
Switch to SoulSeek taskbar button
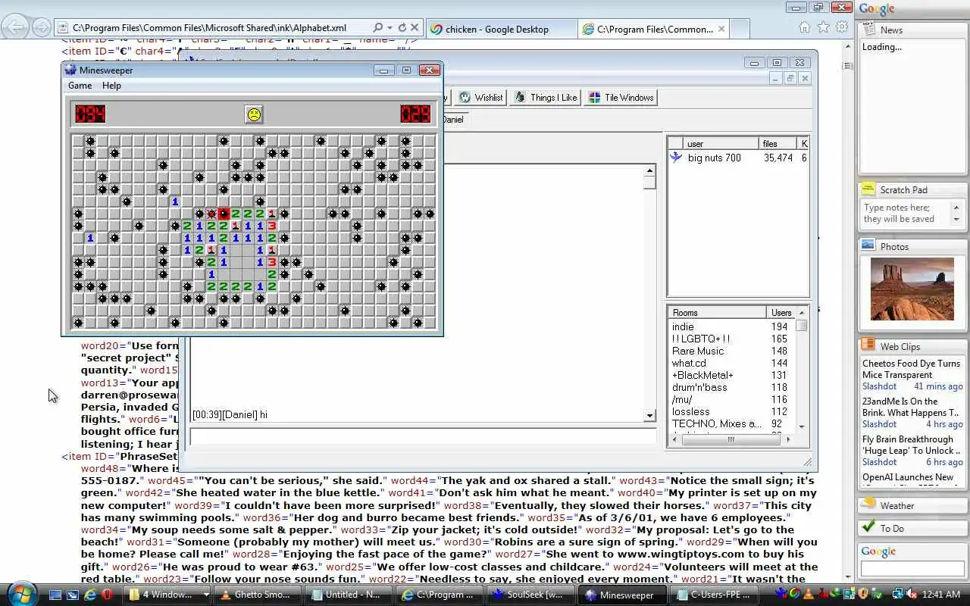531,595
